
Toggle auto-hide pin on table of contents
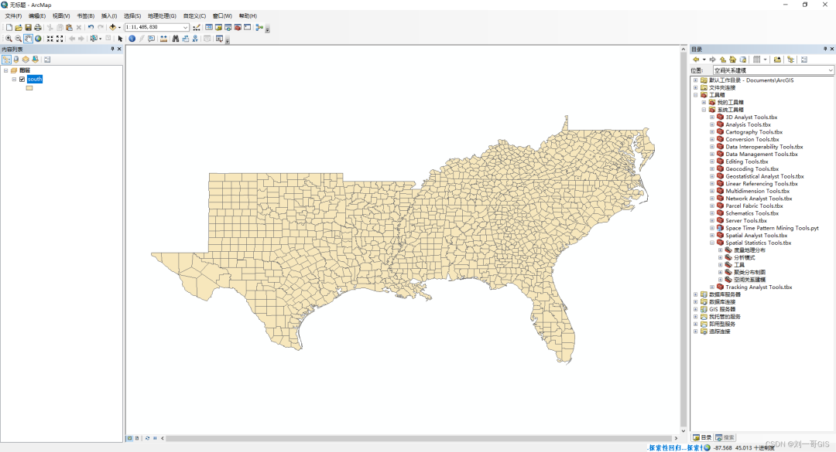click(x=112, y=49)
